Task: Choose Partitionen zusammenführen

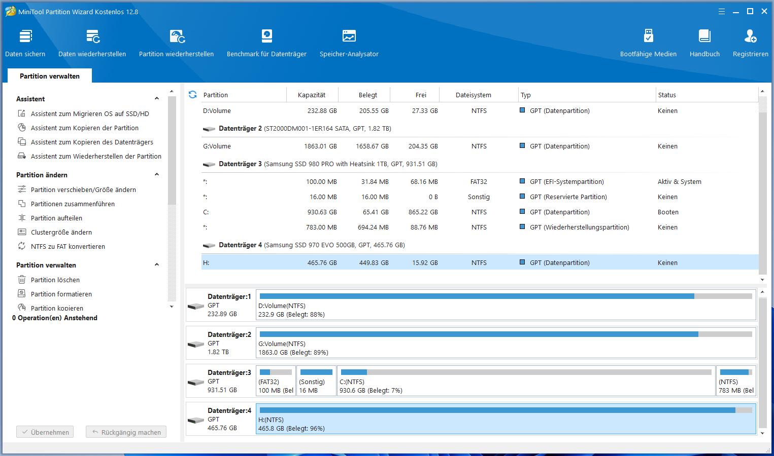Action: coord(73,204)
